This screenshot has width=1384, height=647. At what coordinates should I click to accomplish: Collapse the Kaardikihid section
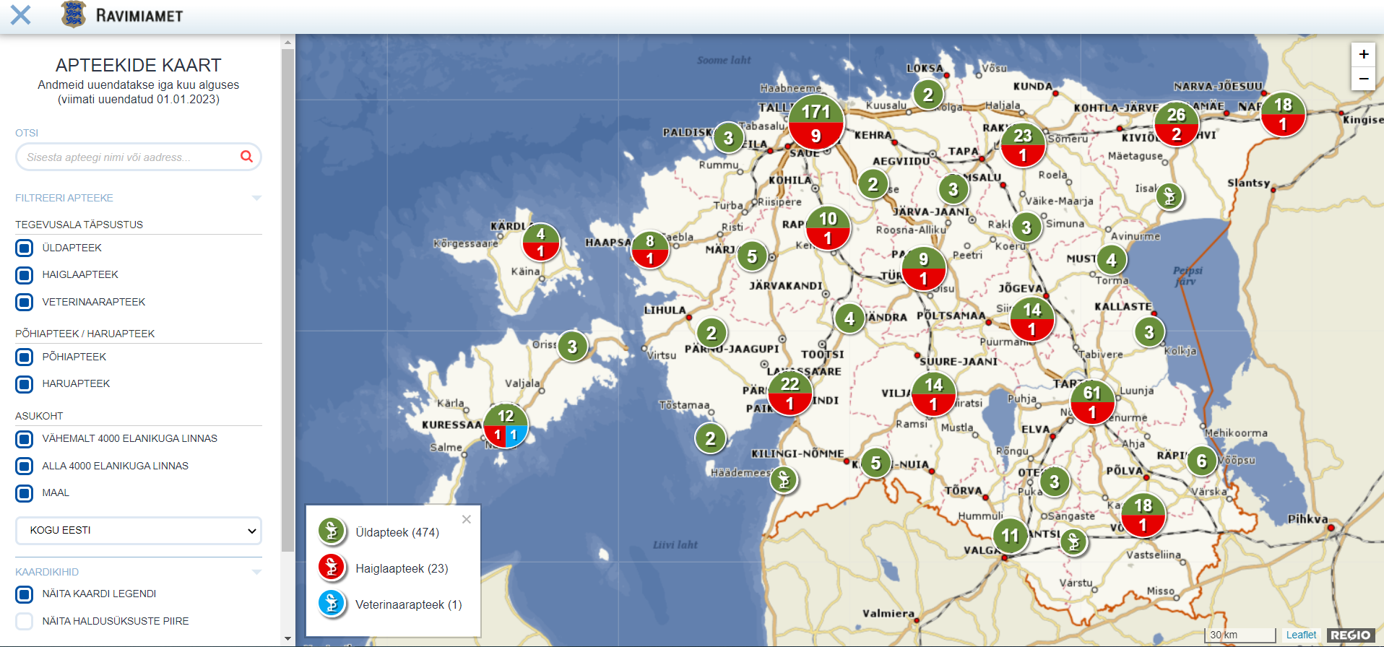pyautogui.click(x=256, y=572)
